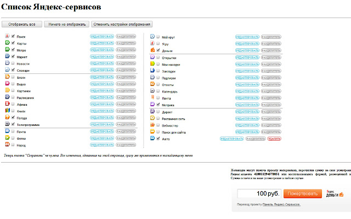Click 'Разделитель' for the Деньги row

[x=271, y=50]
